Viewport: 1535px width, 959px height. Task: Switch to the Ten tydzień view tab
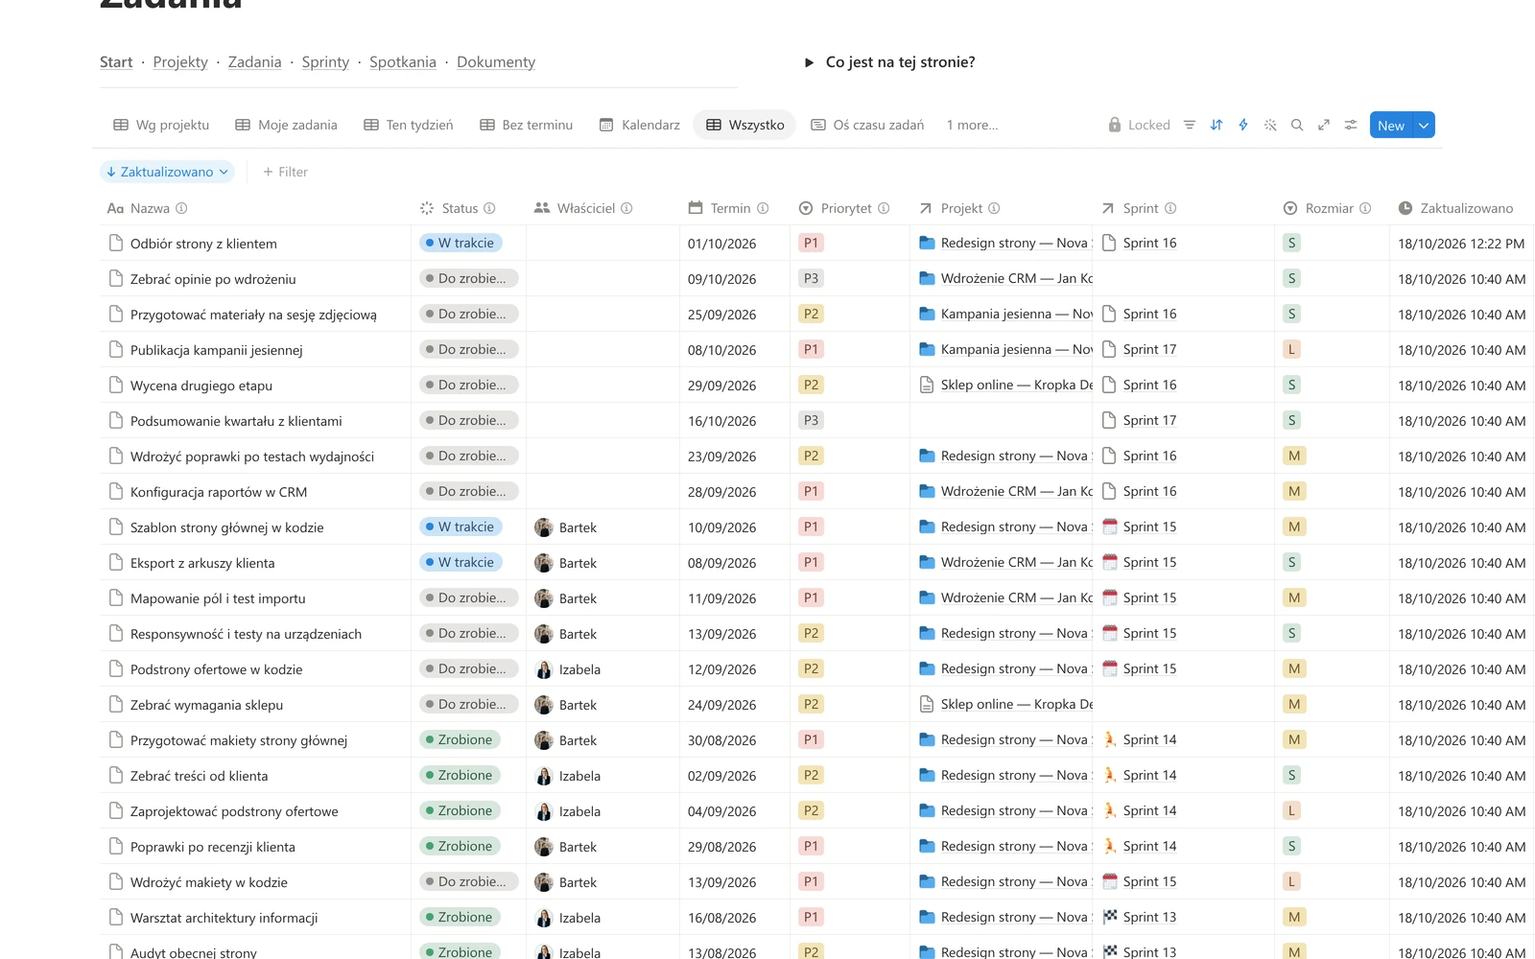click(408, 125)
